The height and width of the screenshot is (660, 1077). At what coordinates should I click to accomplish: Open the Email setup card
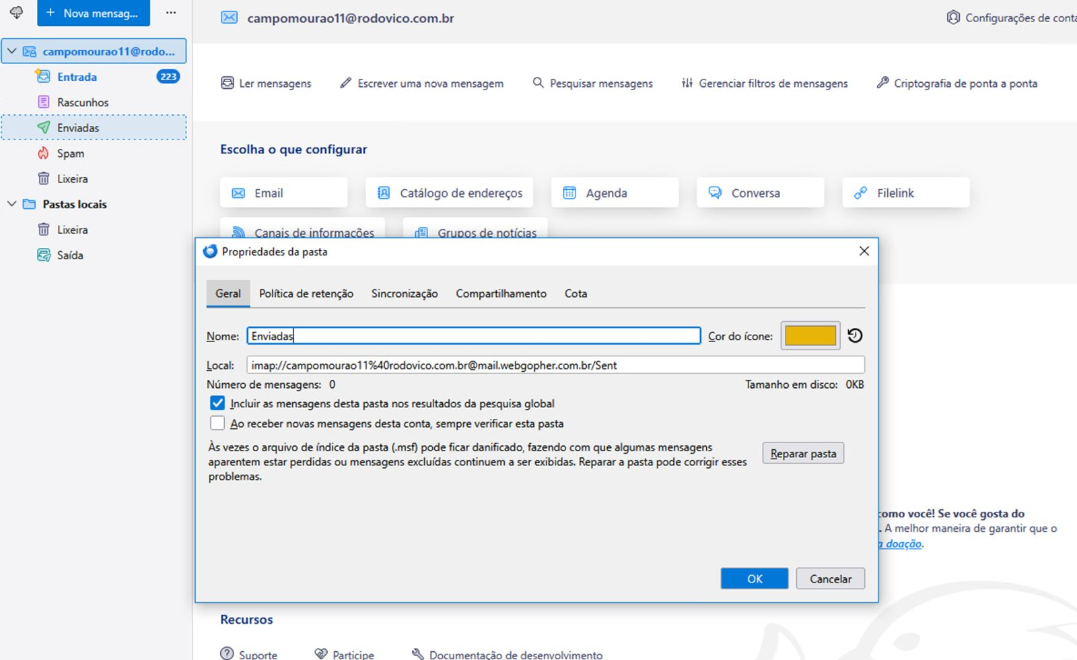(x=284, y=193)
